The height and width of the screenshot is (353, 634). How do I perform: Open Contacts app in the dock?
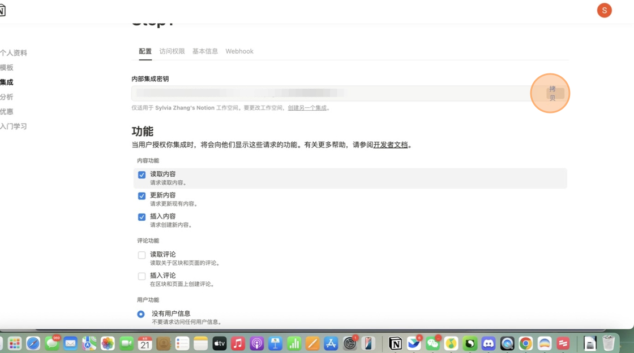(x=164, y=344)
